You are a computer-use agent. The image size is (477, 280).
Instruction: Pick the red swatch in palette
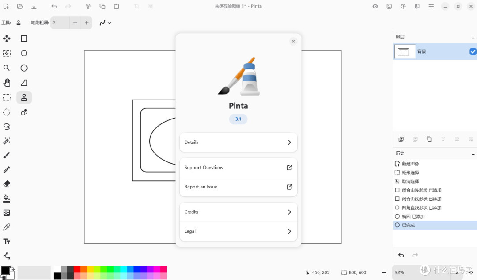77,269
